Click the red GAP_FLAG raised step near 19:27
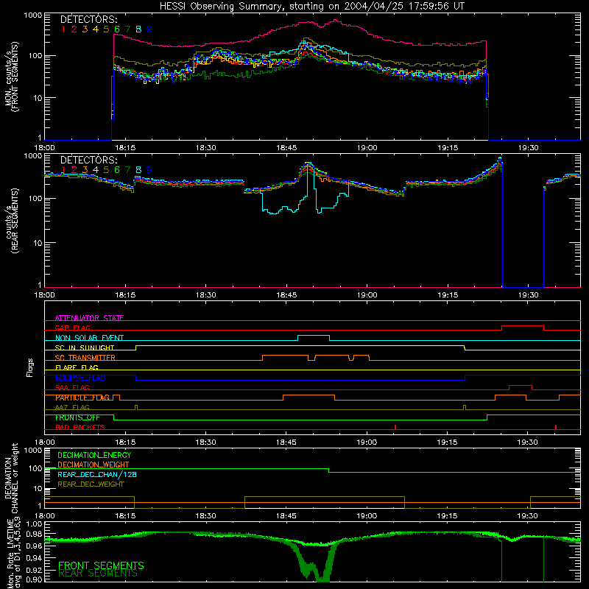Image resolution: width=589 pixels, height=589 pixels. point(523,326)
